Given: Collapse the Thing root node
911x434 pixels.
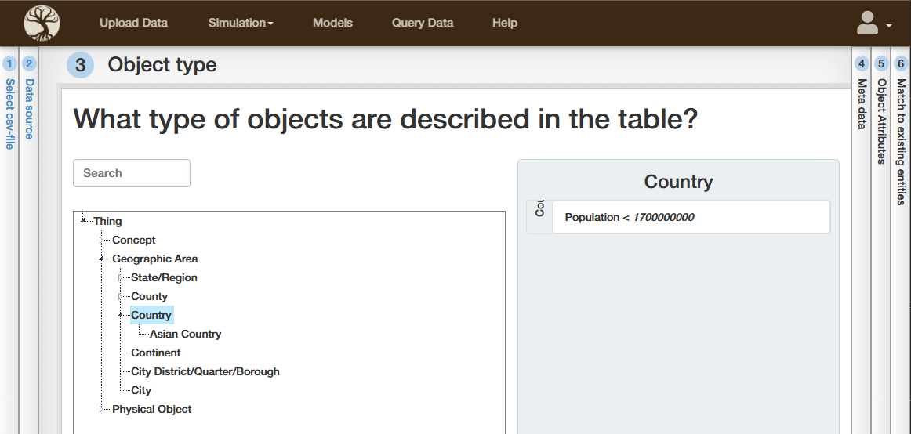Looking at the screenshot, I should pos(83,221).
